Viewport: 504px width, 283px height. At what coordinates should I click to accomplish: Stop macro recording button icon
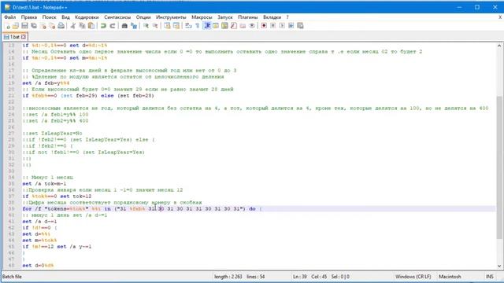point(273,26)
